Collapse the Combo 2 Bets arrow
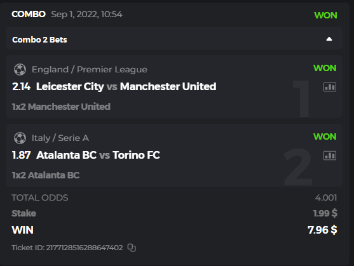This screenshot has height=266, width=354. click(x=329, y=39)
